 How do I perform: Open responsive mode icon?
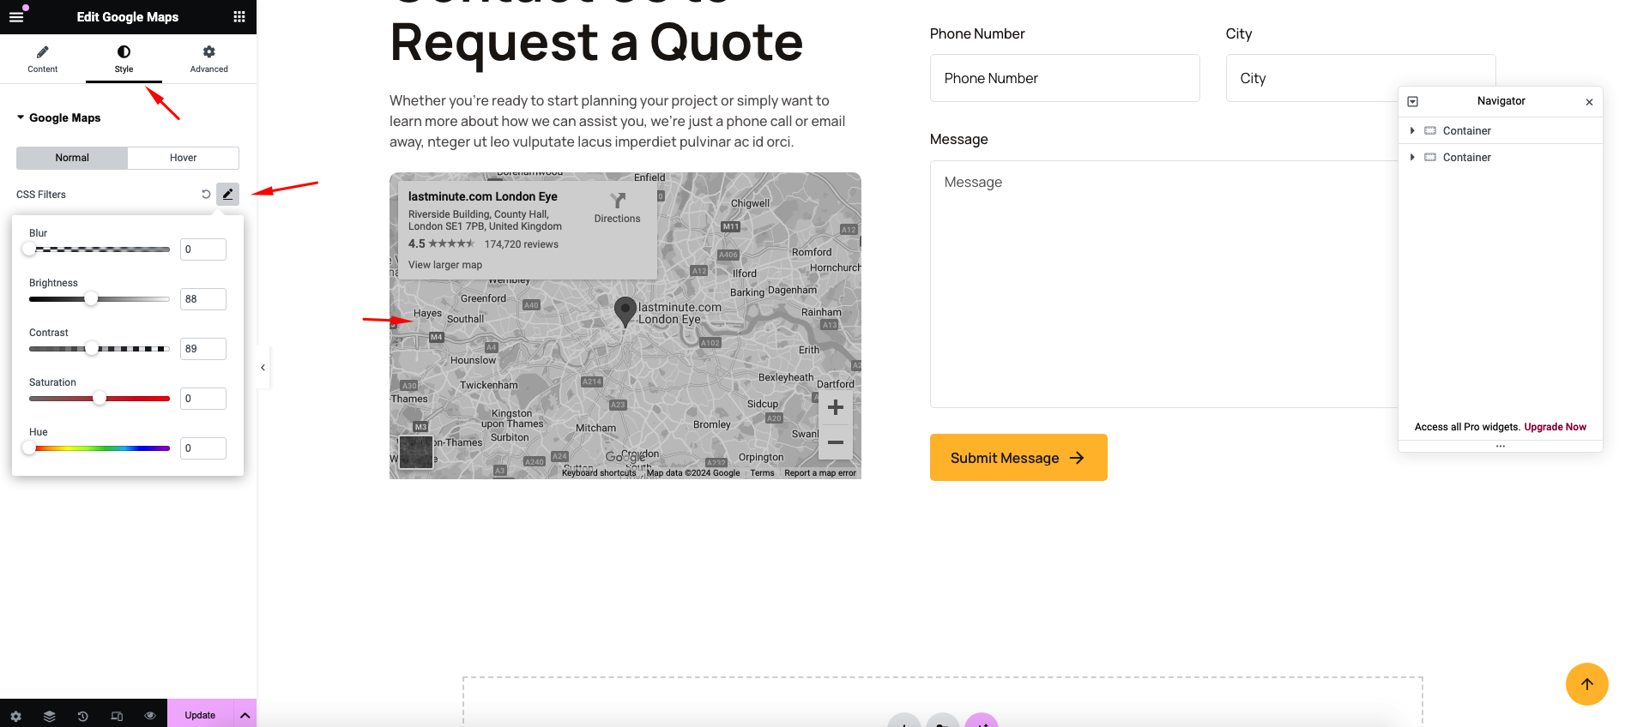(117, 716)
